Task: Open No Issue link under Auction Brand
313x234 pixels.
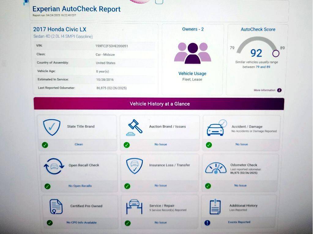Action: click(161, 144)
